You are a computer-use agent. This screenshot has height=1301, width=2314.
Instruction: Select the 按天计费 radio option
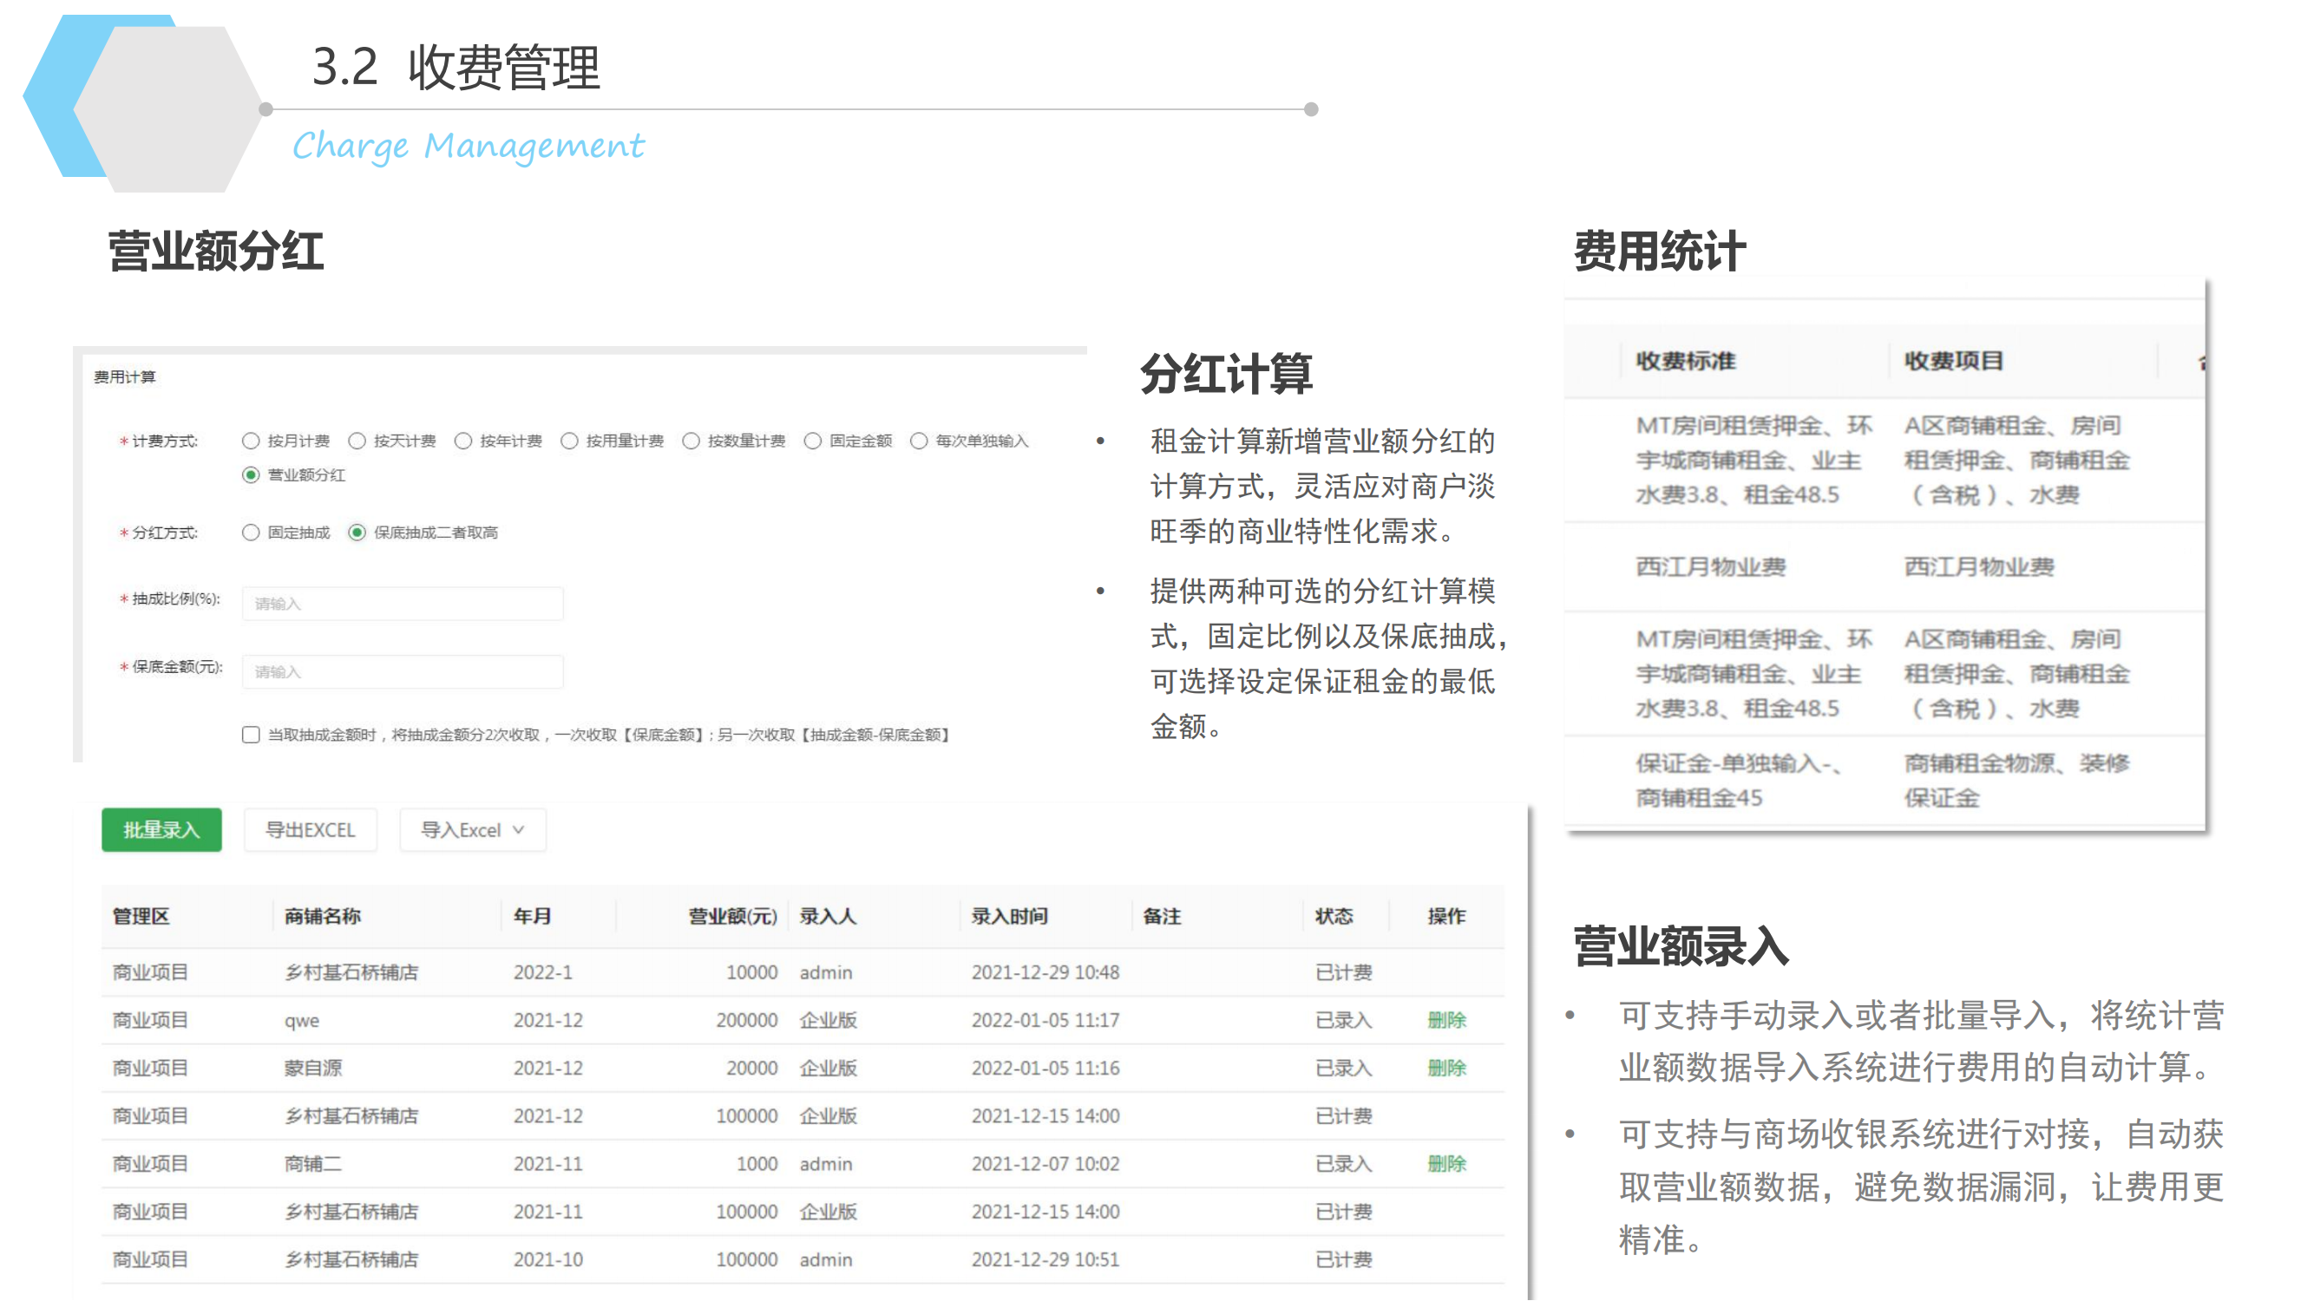357,441
